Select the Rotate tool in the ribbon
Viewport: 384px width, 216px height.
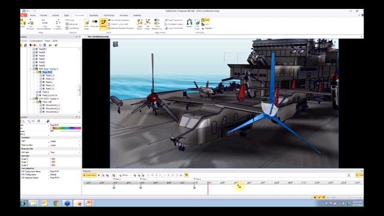(x=103, y=24)
